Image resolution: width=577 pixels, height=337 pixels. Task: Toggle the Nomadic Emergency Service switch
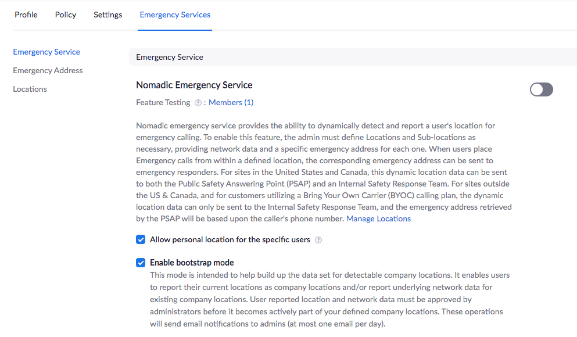(x=541, y=89)
